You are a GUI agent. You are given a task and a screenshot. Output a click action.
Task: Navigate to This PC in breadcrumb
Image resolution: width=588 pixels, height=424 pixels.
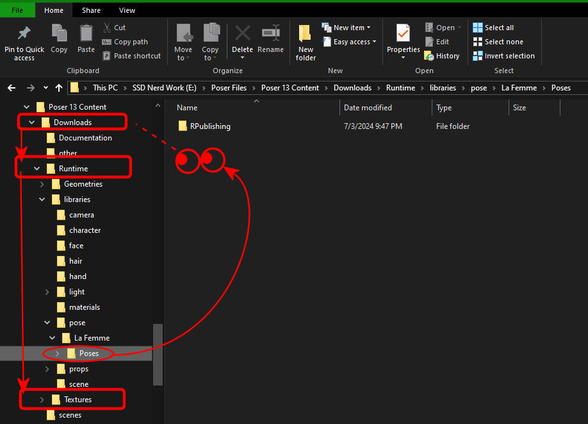pos(105,87)
